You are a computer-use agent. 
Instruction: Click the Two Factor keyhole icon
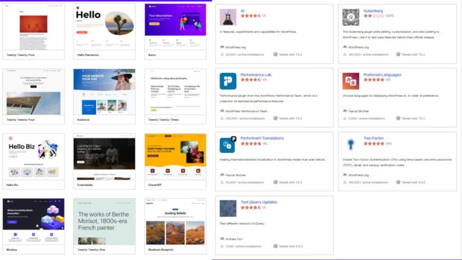tap(351, 144)
